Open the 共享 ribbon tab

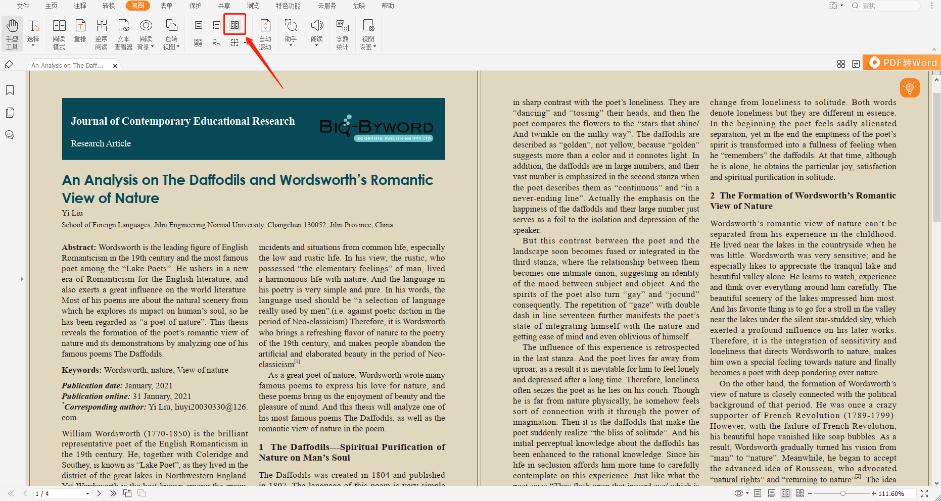224,6
